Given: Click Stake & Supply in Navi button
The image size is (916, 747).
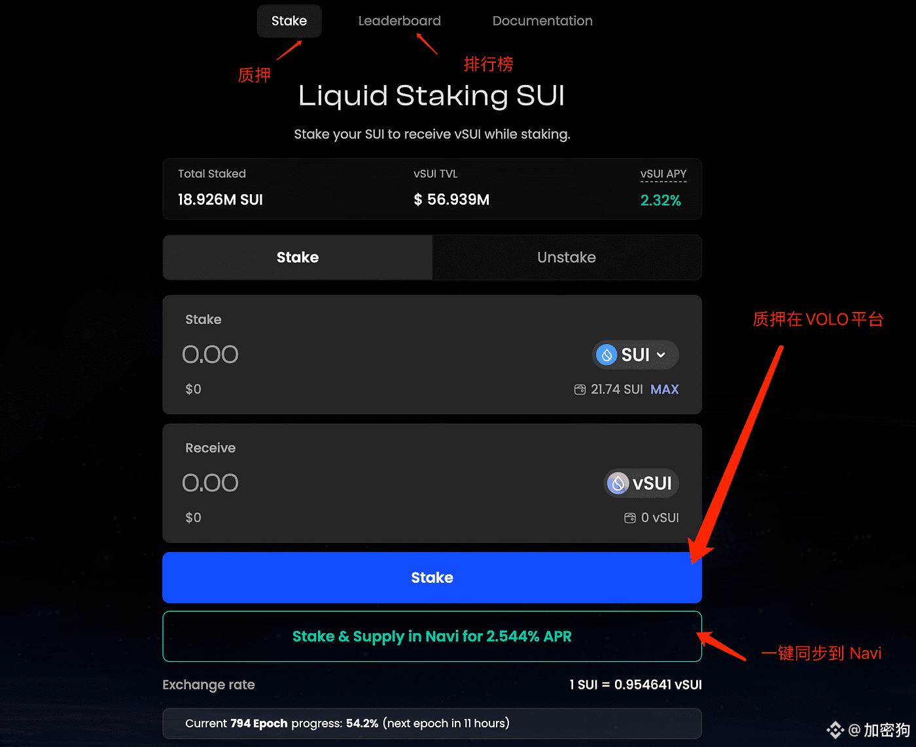Looking at the screenshot, I should (432, 636).
